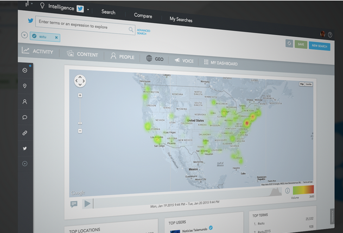Open the user profile avatar

pos(322,34)
